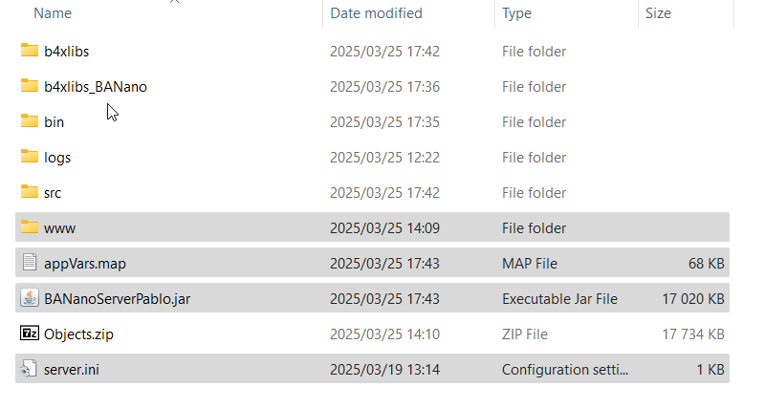
Task: Select the b4xlibs folder icon
Action: point(30,51)
